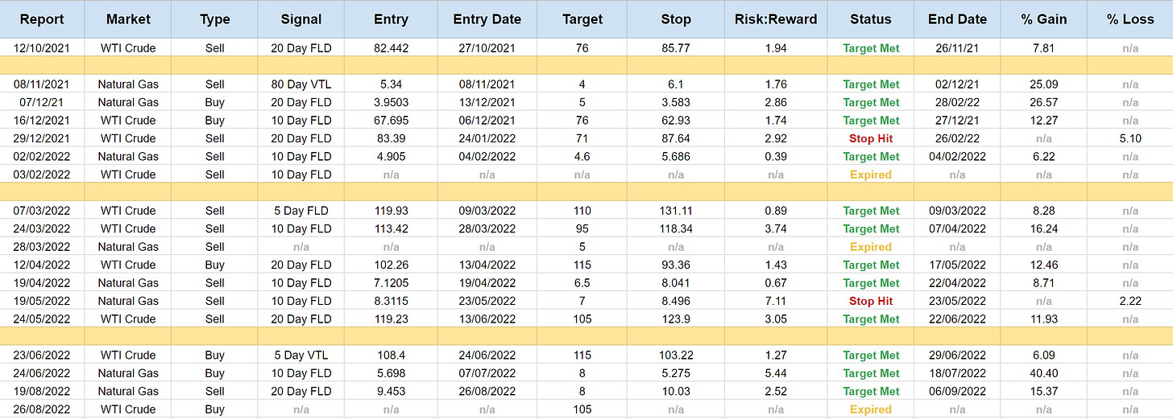
Task: Click Report cell 16/12/2021
Action: [x=41, y=121]
